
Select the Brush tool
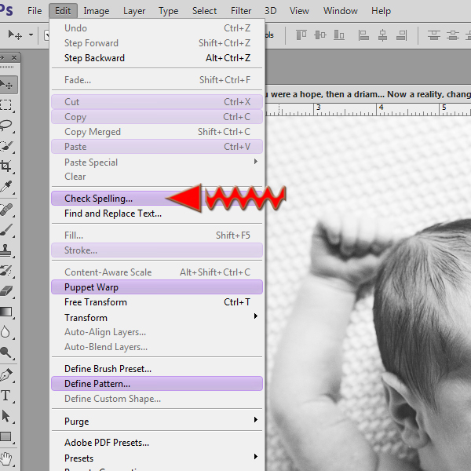(6, 230)
